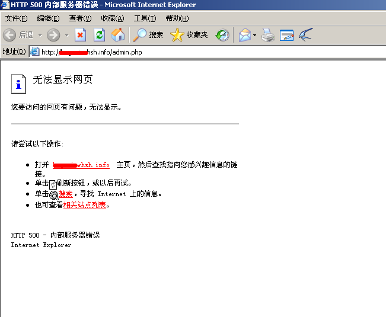Image resolution: width=386 pixels, height=317 pixels.
Task: Click the 地址(D) address label
Action: [x=14, y=52]
